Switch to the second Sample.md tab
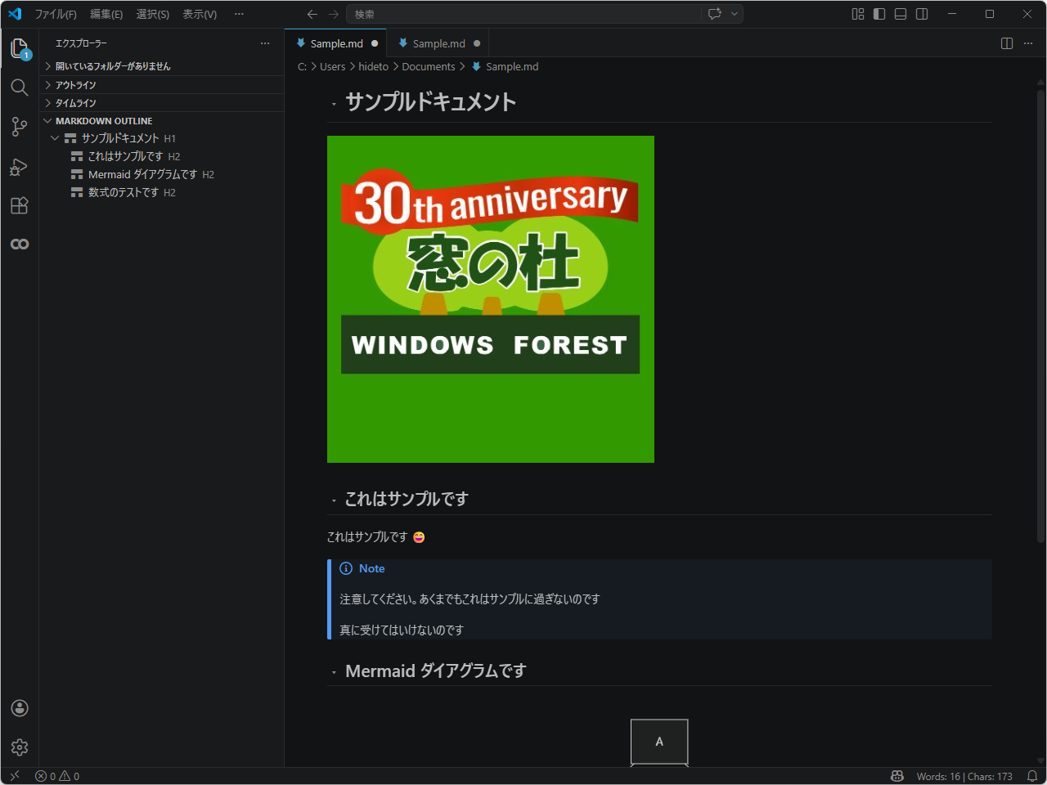This screenshot has height=785, width=1047. point(438,43)
